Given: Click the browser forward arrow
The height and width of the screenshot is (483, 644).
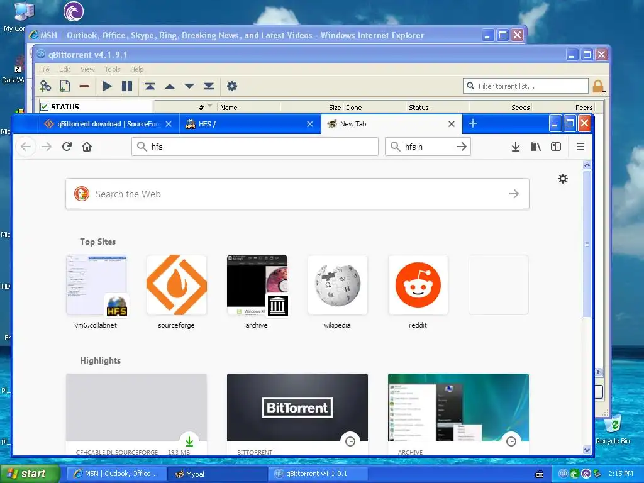Looking at the screenshot, I should click(x=47, y=147).
